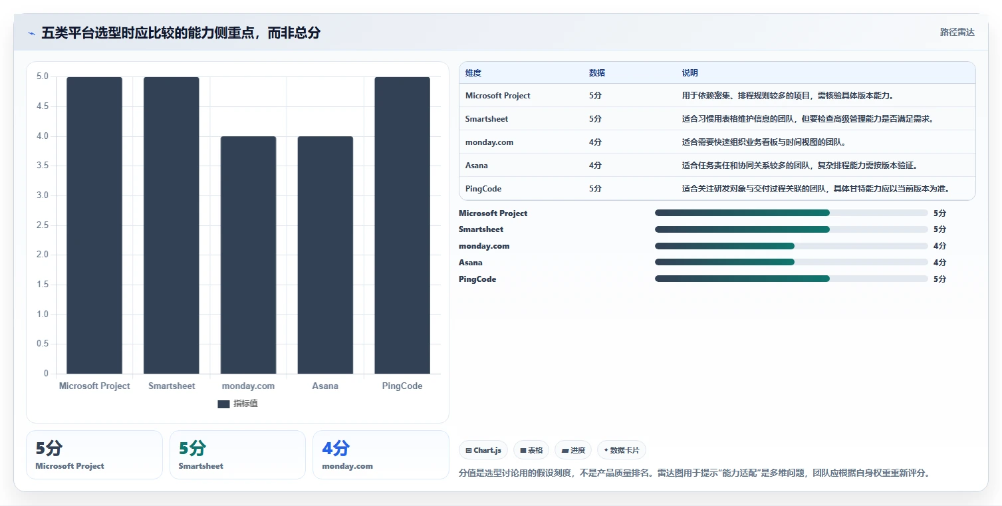Select the Asana table row name
Screen dimensions: 1002x506
(x=477, y=166)
